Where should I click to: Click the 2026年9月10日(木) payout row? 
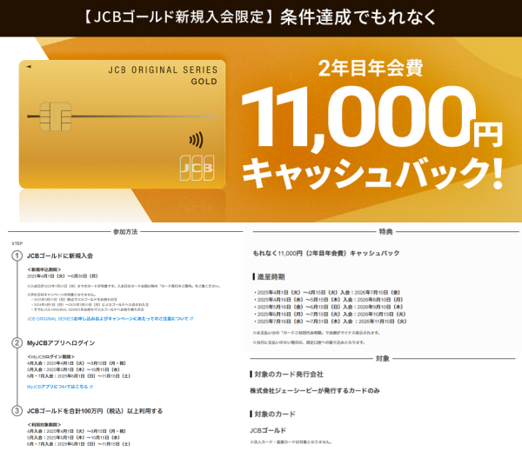[x=329, y=307]
